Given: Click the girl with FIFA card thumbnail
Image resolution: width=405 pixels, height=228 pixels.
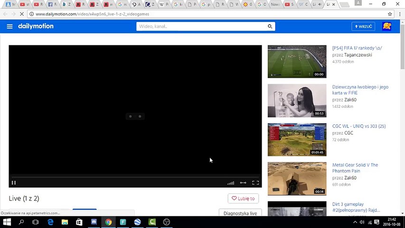Looking at the screenshot, I should pos(297,101).
